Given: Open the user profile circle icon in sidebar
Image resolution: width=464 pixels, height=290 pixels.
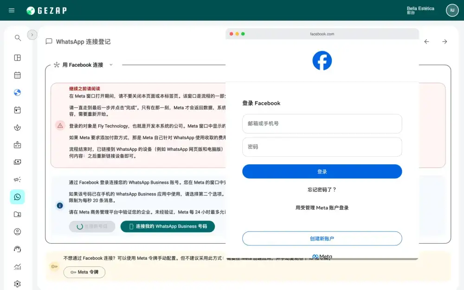Looking at the screenshot, I should point(18,232).
